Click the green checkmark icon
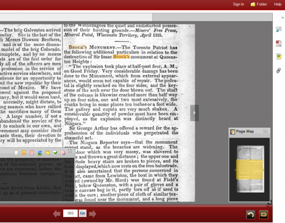 (x=55, y=153)
